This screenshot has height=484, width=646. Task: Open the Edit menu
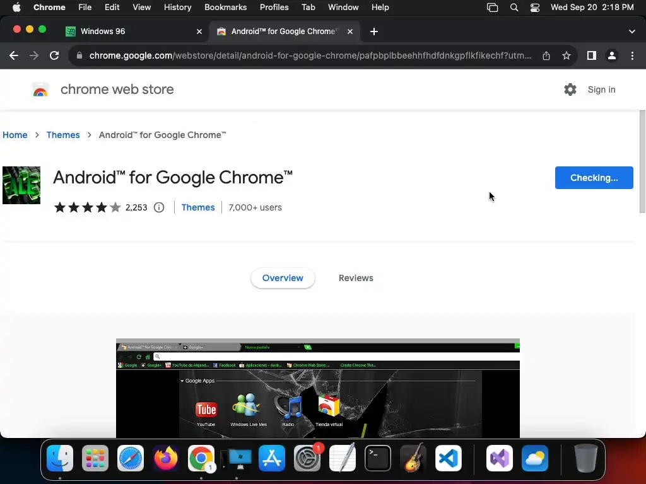point(112,8)
